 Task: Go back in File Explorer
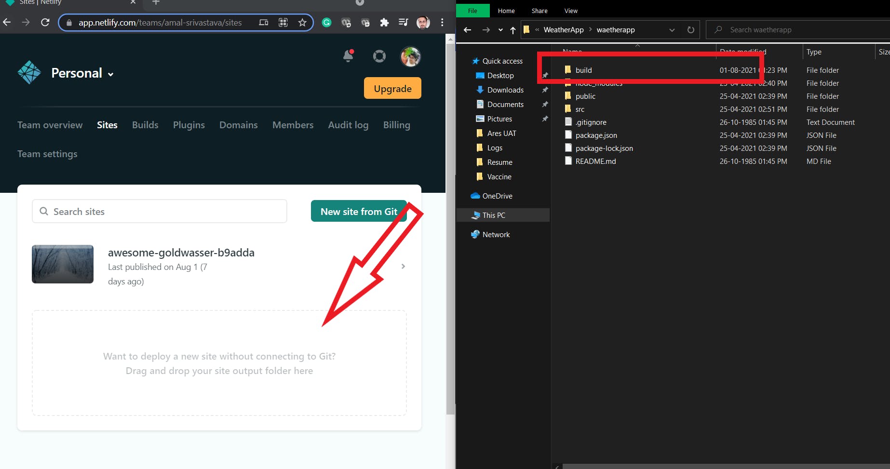click(x=467, y=30)
